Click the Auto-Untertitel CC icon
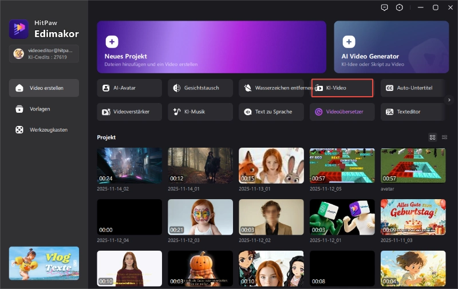Viewport: 458px width, 289px height. click(x=389, y=88)
